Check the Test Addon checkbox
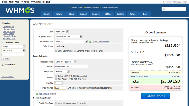189x106 pixels. tap(56, 79)
